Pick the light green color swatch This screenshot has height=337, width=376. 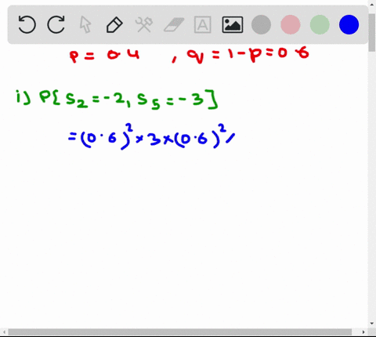pyautogui.click(x=320, y=24)
